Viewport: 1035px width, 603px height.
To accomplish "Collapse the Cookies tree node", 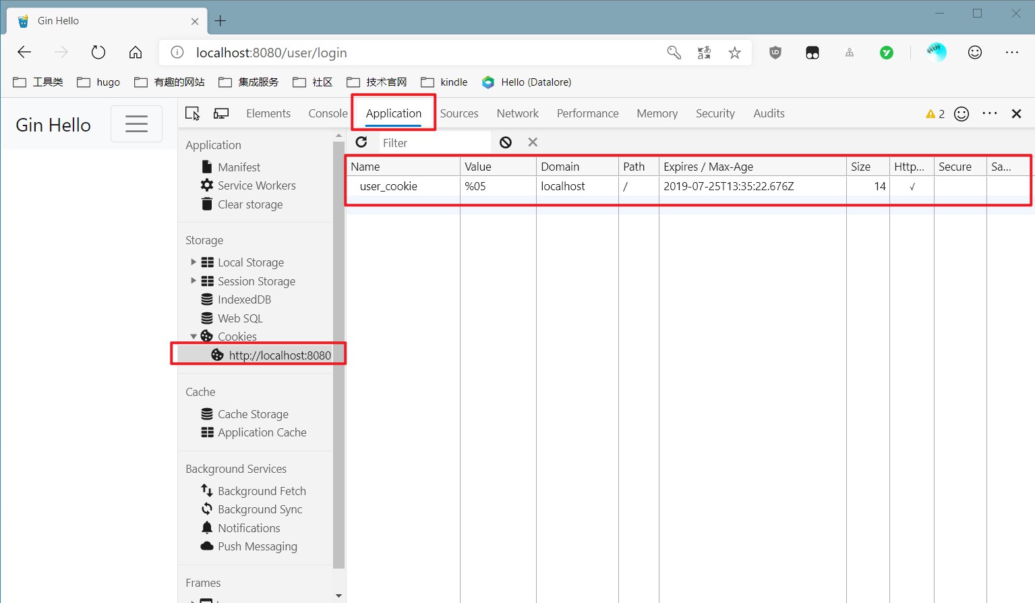I will tap(194, 336).
